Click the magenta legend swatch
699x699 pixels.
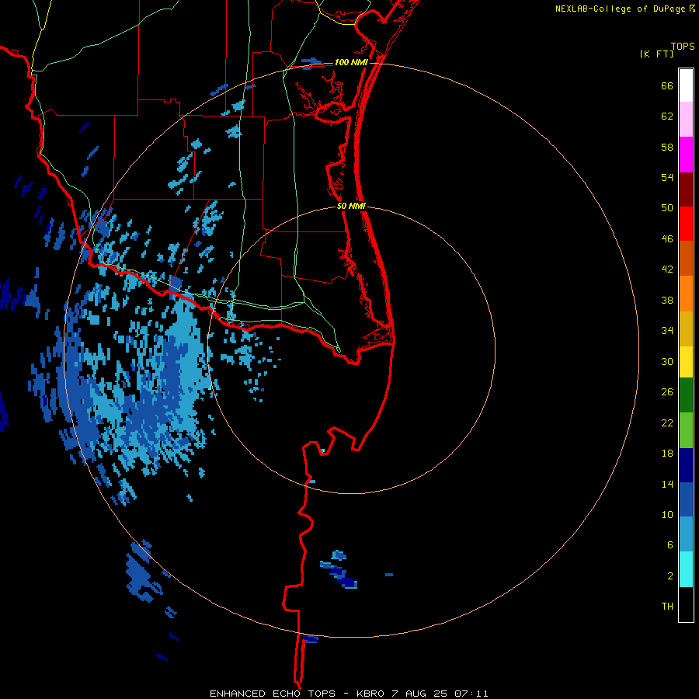click(686, 155)
